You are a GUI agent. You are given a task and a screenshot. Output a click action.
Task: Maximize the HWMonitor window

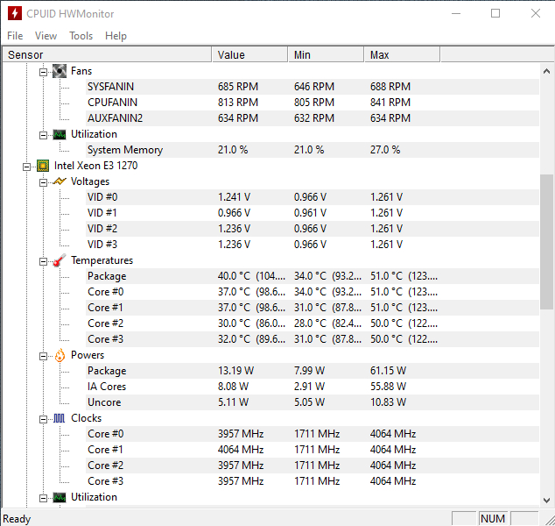click(x=495, y=13)
